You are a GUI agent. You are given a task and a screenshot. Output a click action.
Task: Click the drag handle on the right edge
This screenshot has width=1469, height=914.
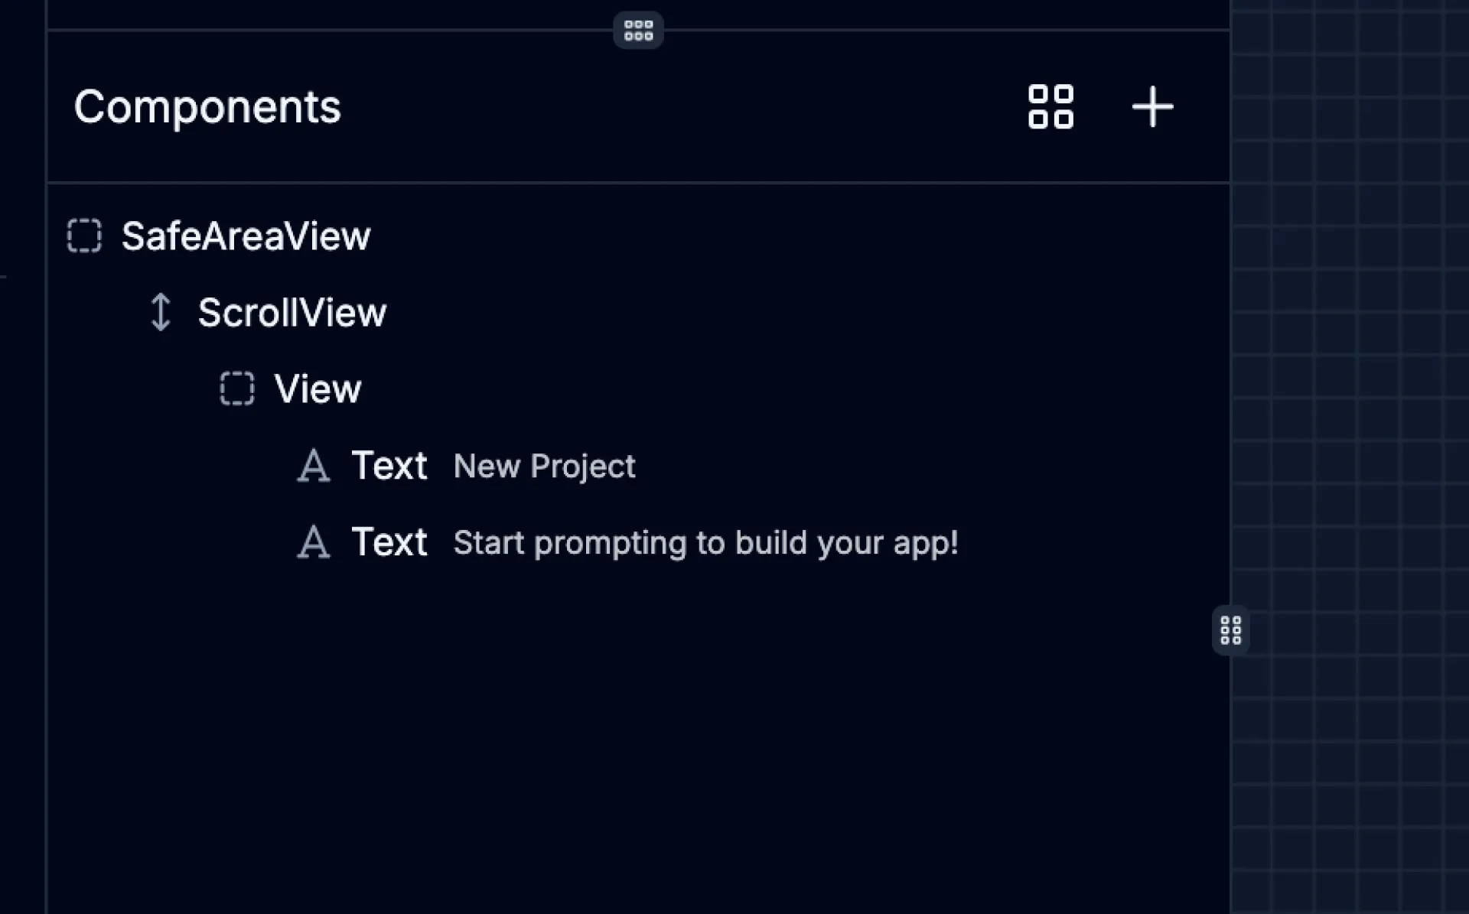(x=1230, y=630)
